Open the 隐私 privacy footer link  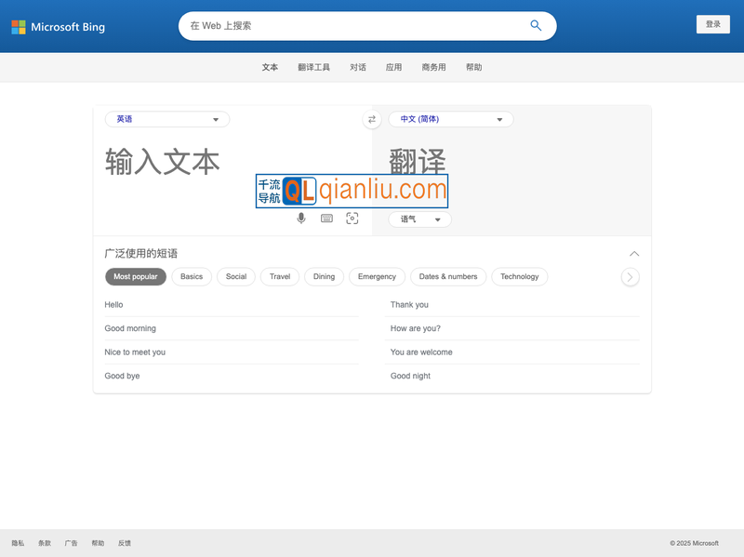(x=18, y=543)
